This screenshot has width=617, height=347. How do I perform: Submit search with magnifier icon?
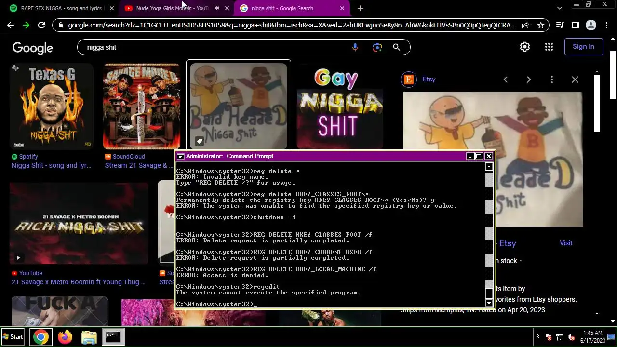point(396,47)
